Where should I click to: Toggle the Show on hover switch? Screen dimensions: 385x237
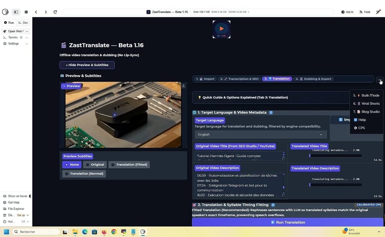click(x=30, y=196)
